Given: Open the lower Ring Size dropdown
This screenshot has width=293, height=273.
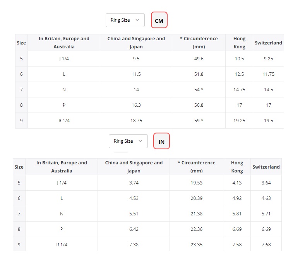Looking at the screenshot, I should click(x=128, y=141).
